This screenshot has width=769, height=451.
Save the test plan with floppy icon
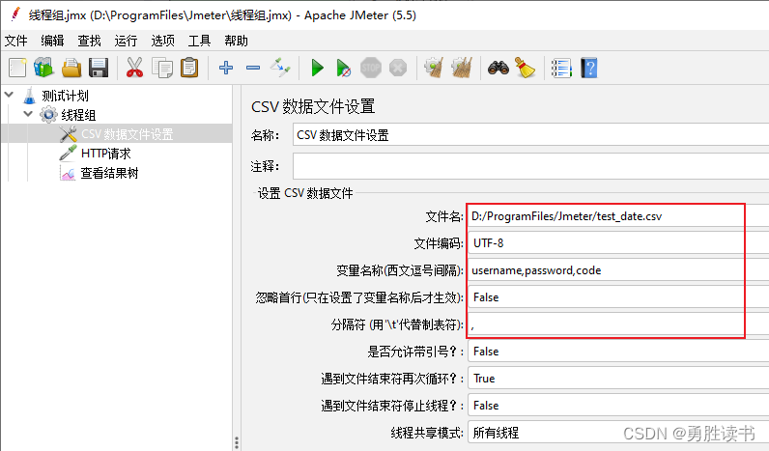tap(99, 68)
